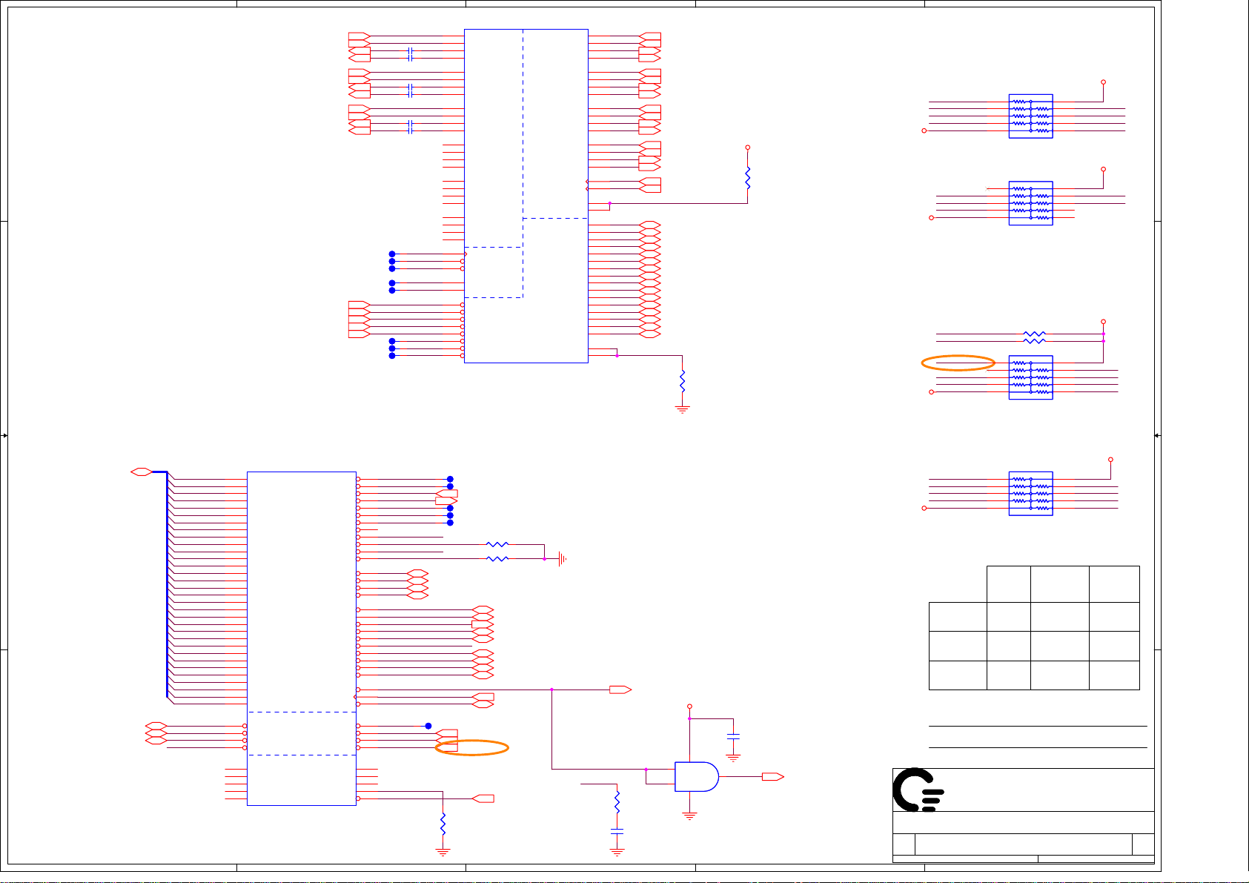Select the paired resistors above the third network
Screen dimensions: 1249x883
pyautogui.click(x=1034, y=337)
